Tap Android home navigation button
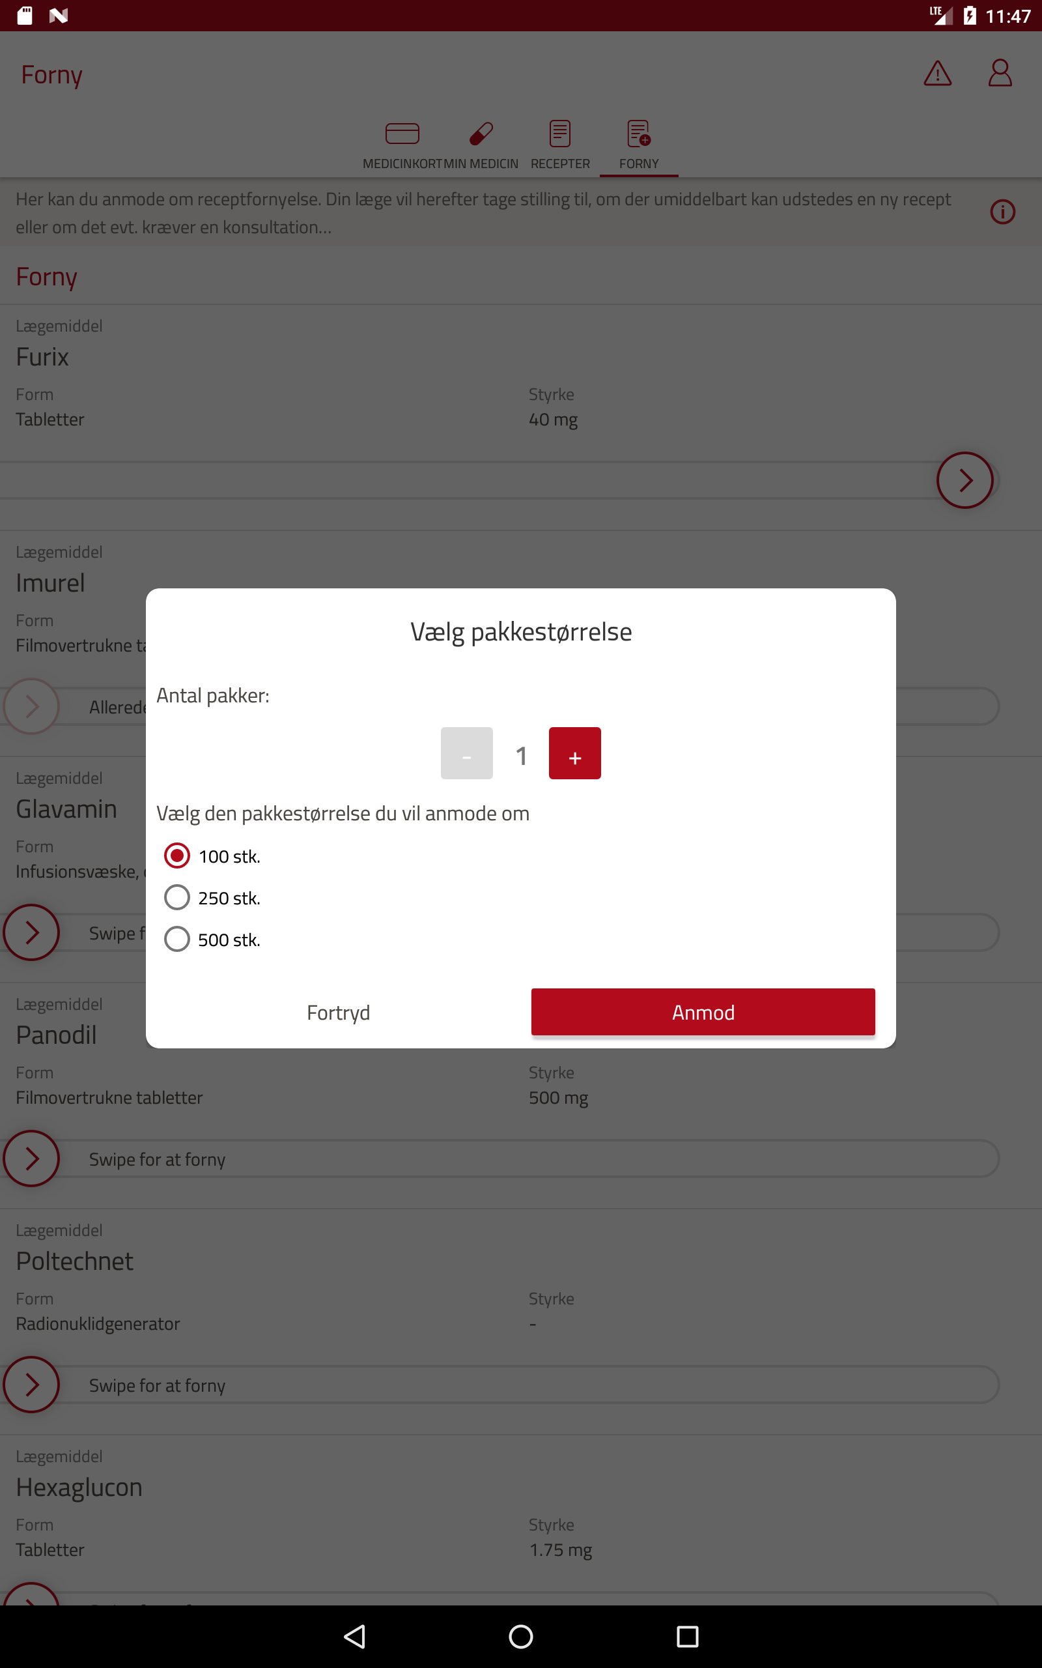Viewport: 1042px width, 1668px height. (521, 1636)
